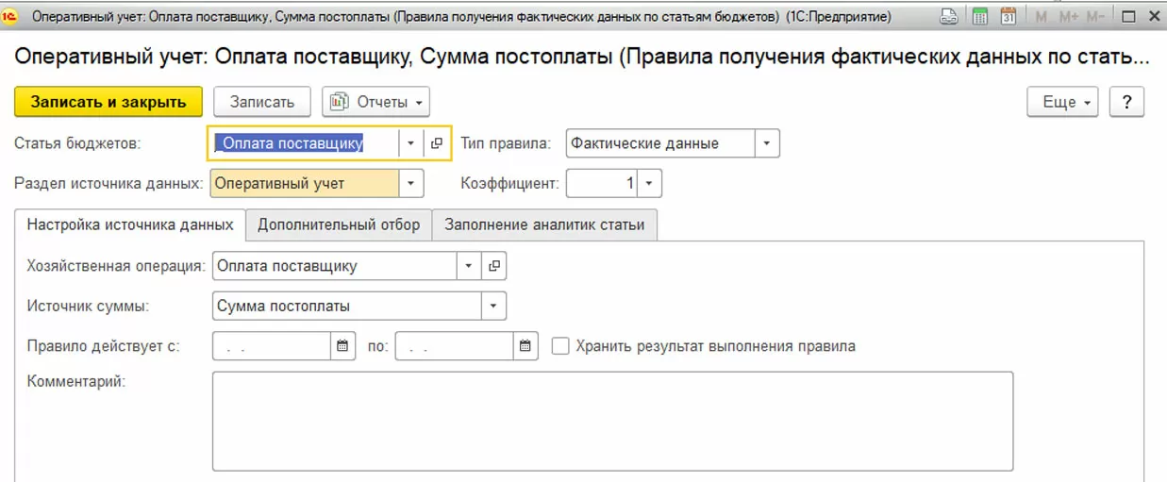The image size is (1167, 482).
Task: Open the Источник суммы dropdown list
Action: coord(493,306)
